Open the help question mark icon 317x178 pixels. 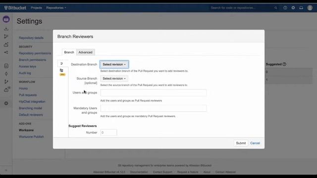(285, 8)
